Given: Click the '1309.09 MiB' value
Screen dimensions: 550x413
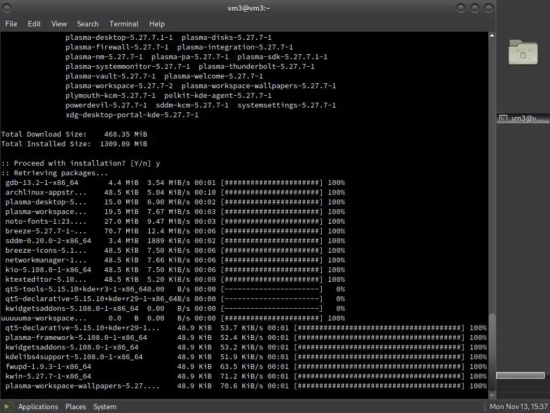Looking at the screenshot, I should pyautogui.click(x=124, y=144).
